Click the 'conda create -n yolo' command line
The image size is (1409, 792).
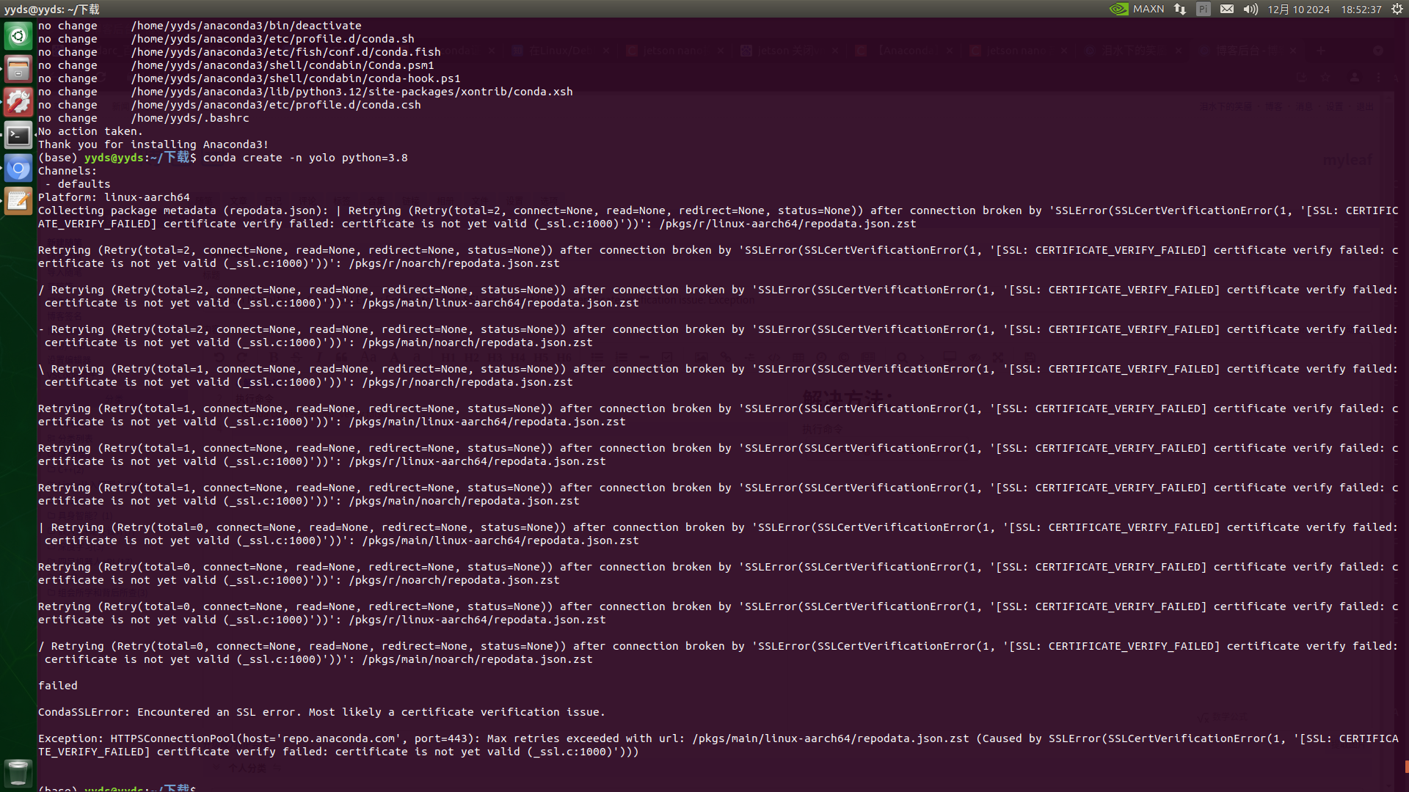[x=305, y=158]
